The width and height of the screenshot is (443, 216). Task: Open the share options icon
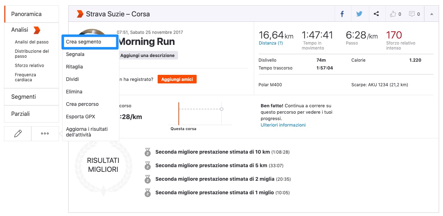click(376, 14)
